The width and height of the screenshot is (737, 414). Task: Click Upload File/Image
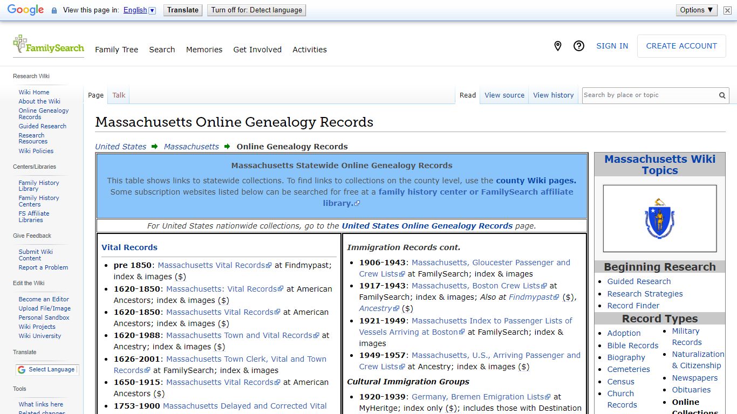45,308
